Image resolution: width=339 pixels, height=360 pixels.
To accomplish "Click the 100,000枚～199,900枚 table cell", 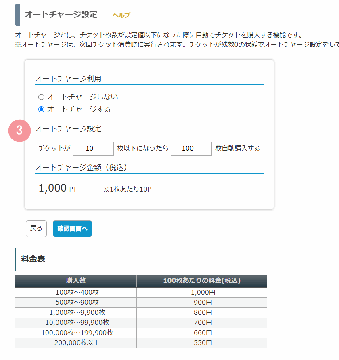I will tap(76, 333).
